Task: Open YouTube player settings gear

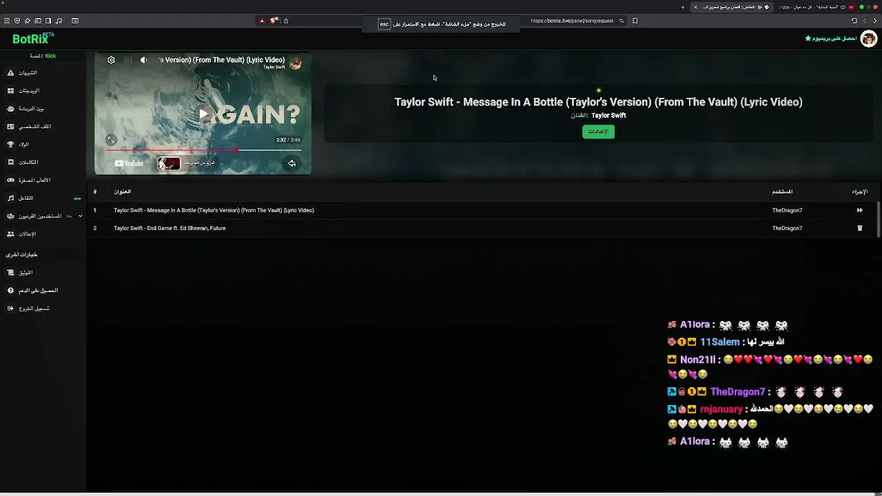Action: point(111,60)
